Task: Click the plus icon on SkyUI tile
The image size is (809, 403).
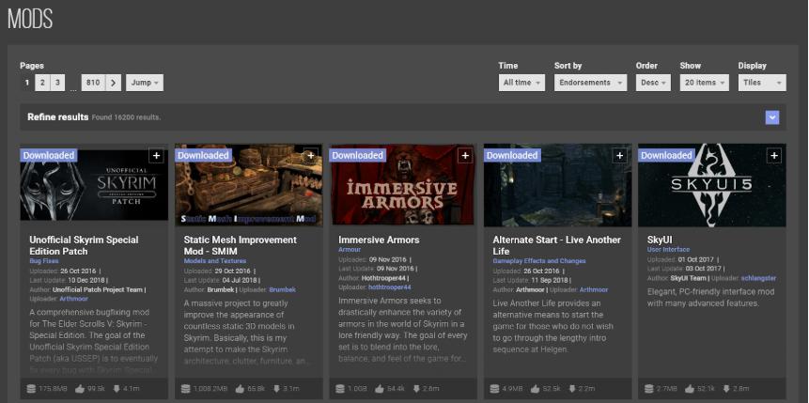Action: (774, 156)
